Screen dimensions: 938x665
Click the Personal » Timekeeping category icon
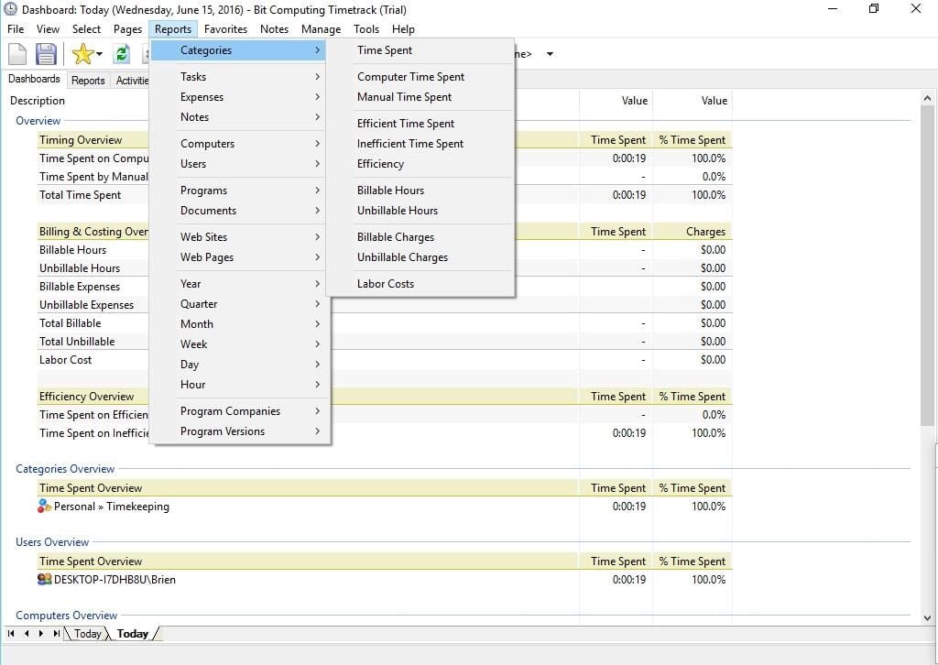pos(44,506)
